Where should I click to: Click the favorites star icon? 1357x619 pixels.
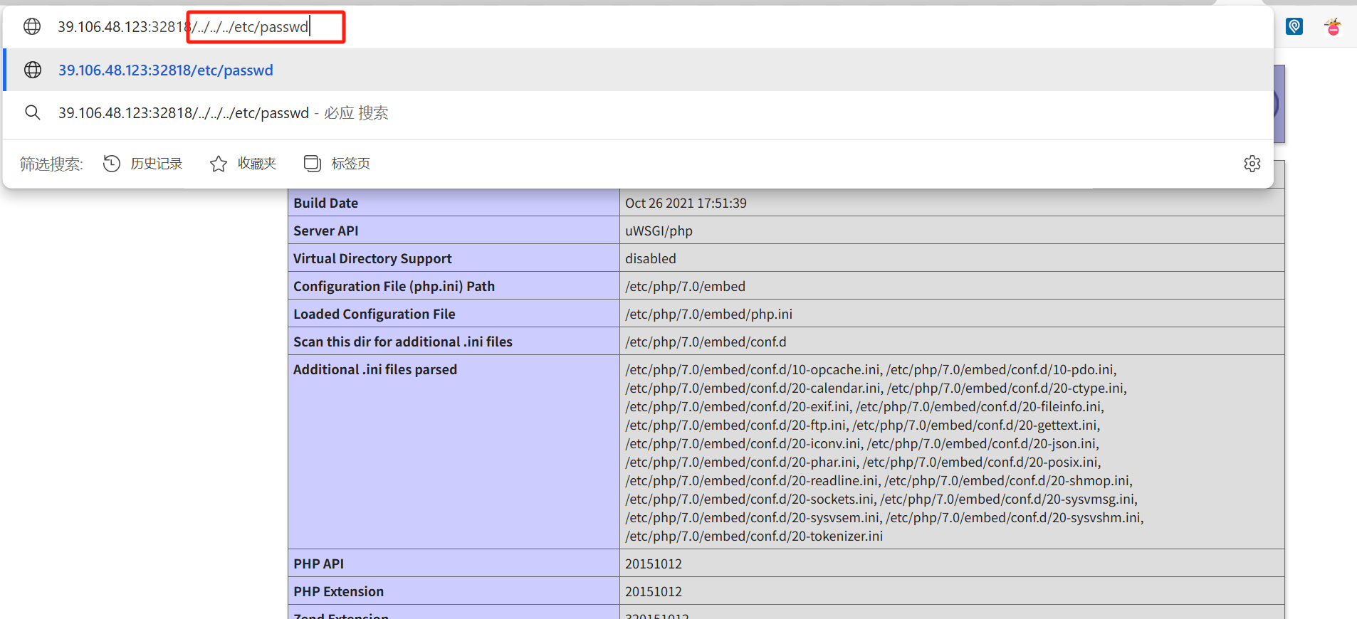pos(219,164)
